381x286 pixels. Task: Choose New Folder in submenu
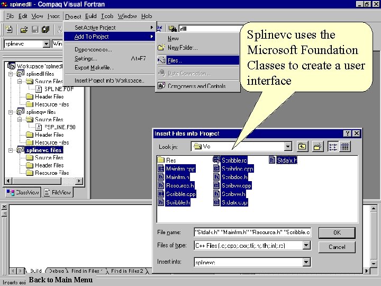[x=198, y=48]
